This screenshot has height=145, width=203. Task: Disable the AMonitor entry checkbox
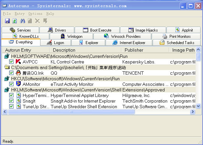(x=12, y=84)
